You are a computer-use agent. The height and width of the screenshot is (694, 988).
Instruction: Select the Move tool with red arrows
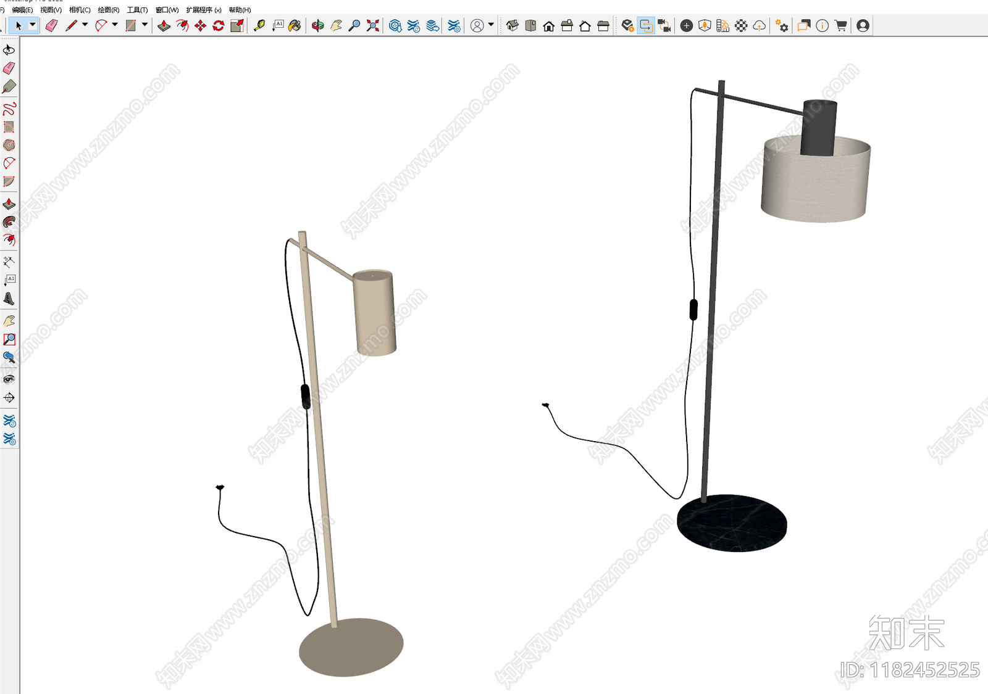(200, 25)
